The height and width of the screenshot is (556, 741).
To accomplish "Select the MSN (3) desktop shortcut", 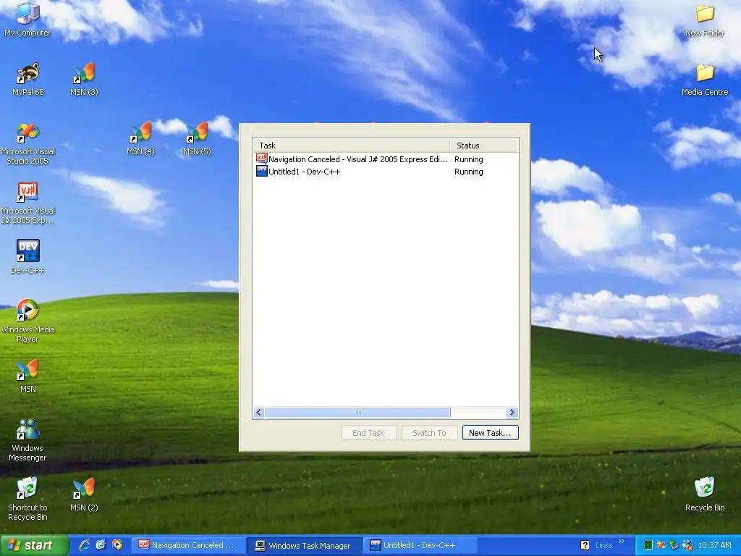I will pyautogui.click(x=84, y=79).
